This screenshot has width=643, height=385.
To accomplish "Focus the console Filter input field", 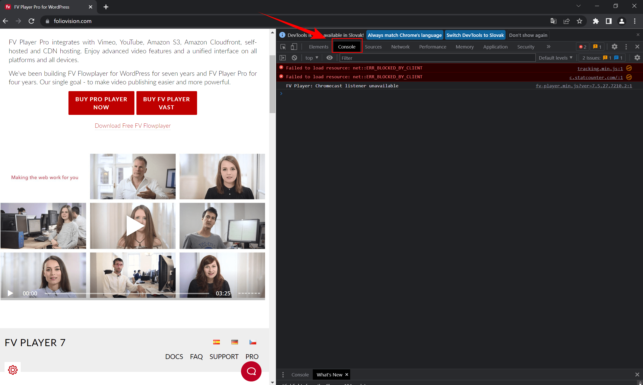I will tap(437, 58).
